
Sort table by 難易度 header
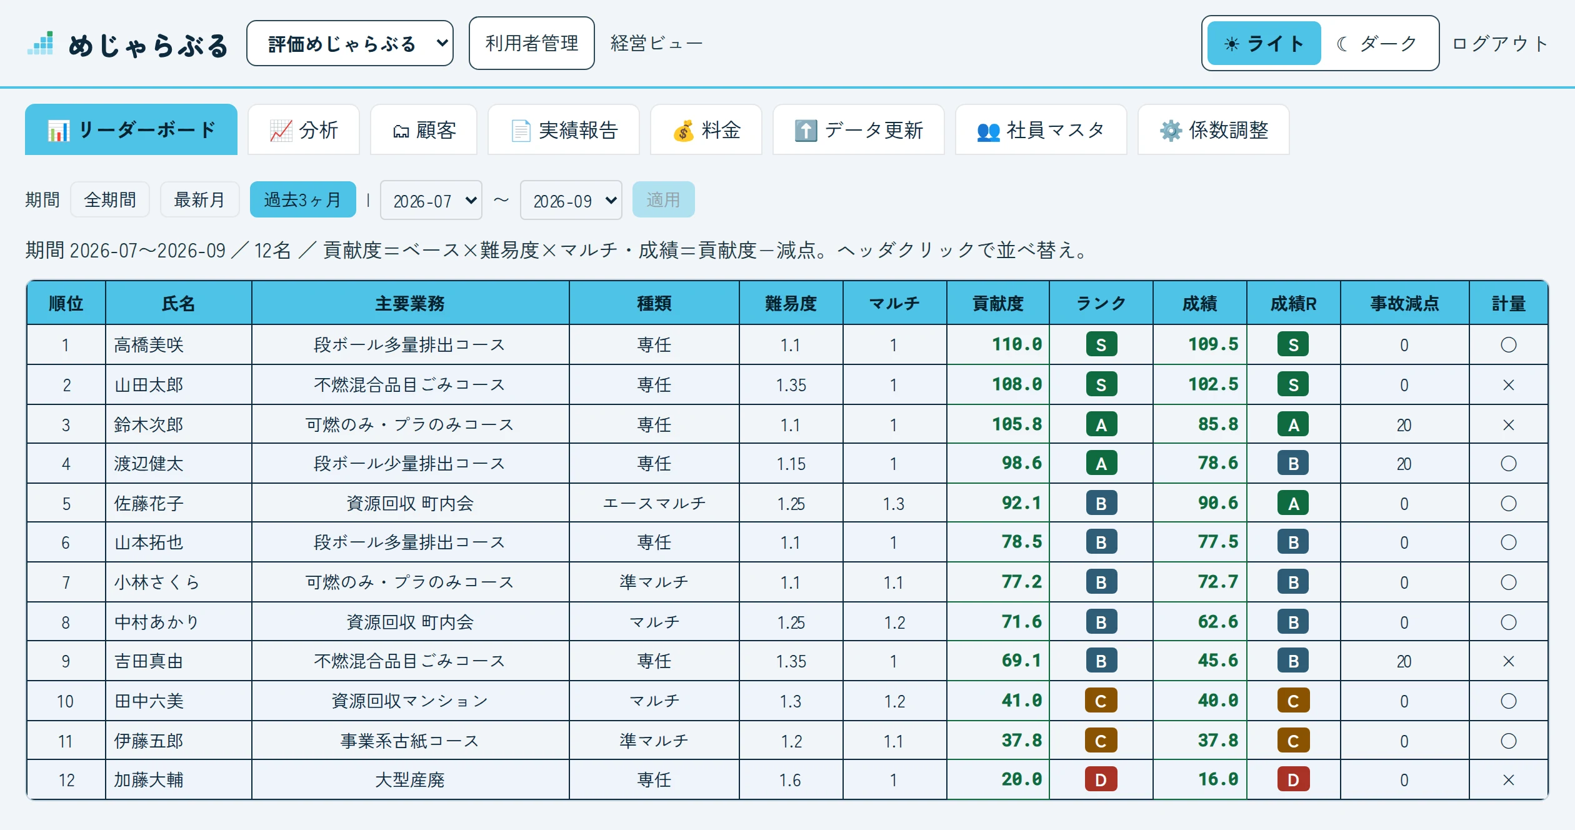[x=791, y=303]
